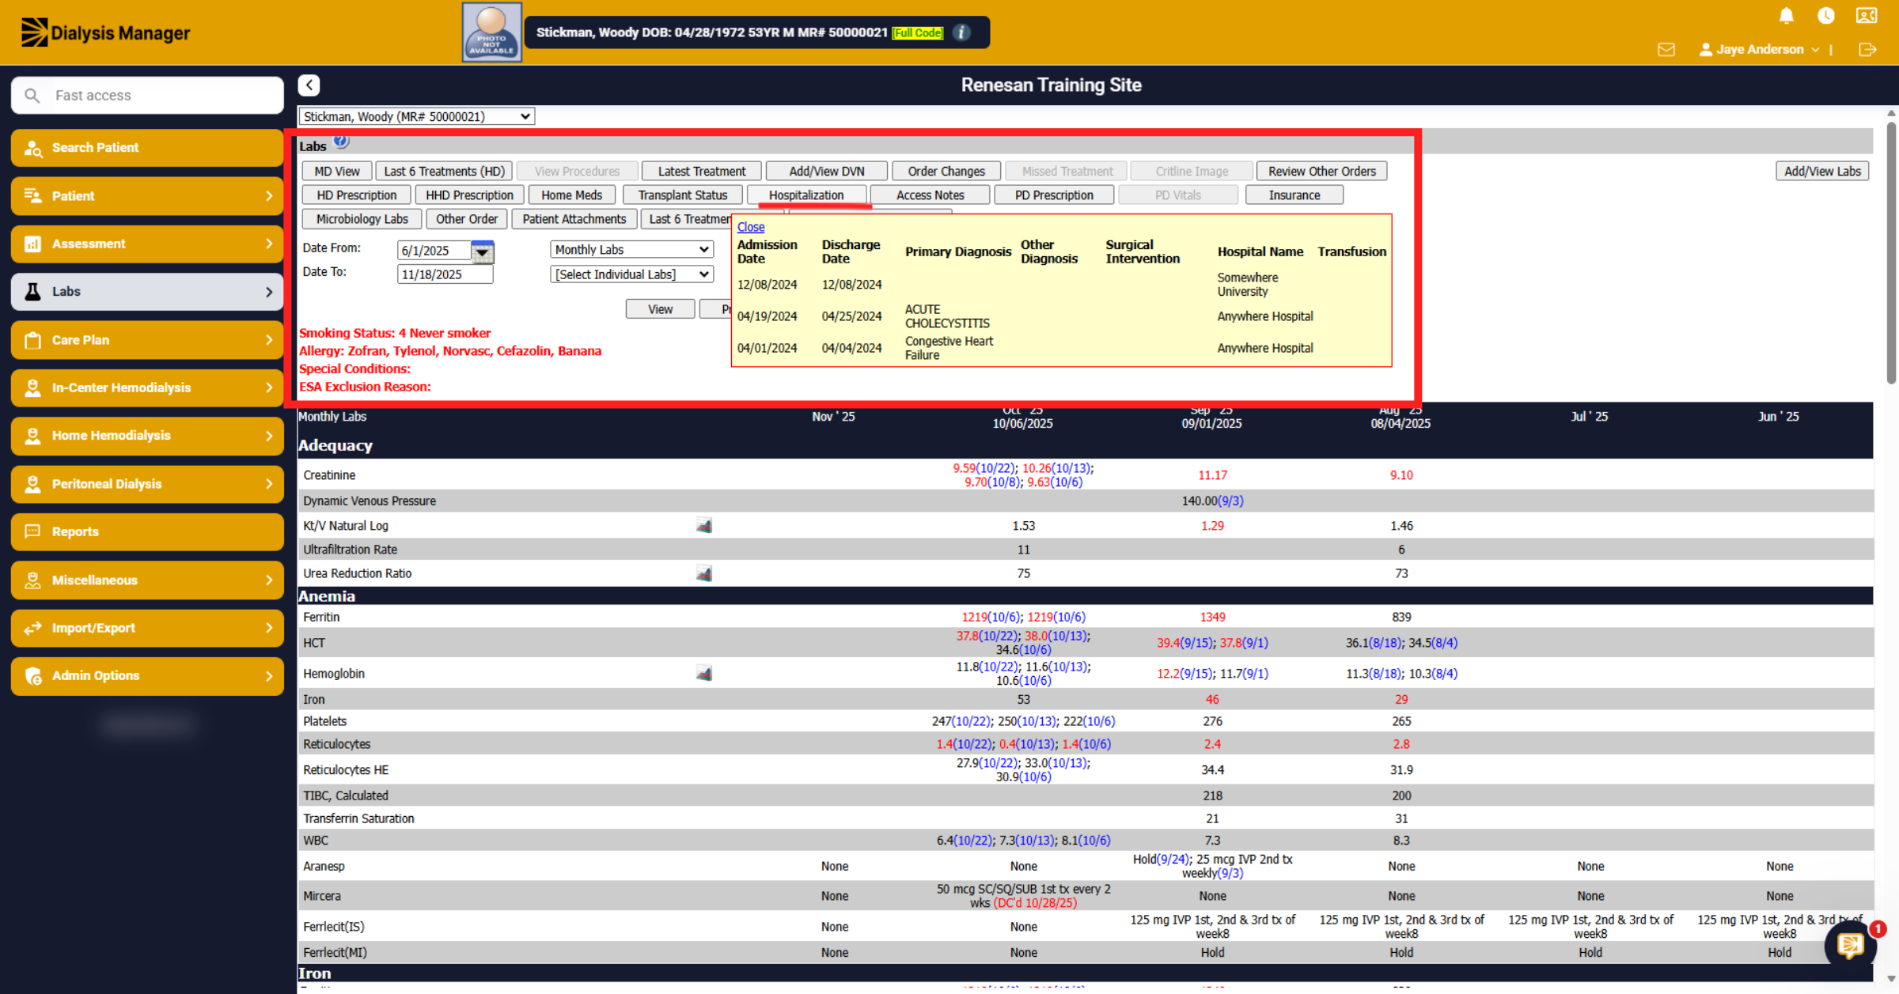Collapse the sidebar with back arrow
Image resolution: width=1899 pixels, height=994 pixels.
[x=309, y=85]
